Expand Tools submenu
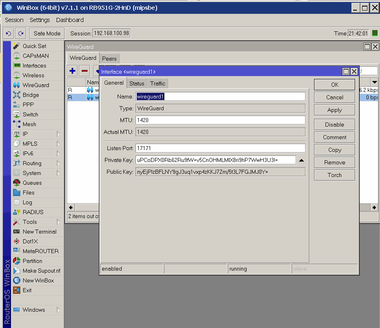 pyautogui.click(x=58, y=222)
